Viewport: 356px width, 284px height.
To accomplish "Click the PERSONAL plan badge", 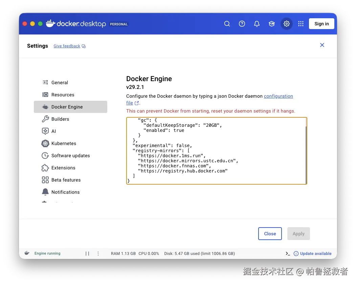I will (119, 24).
